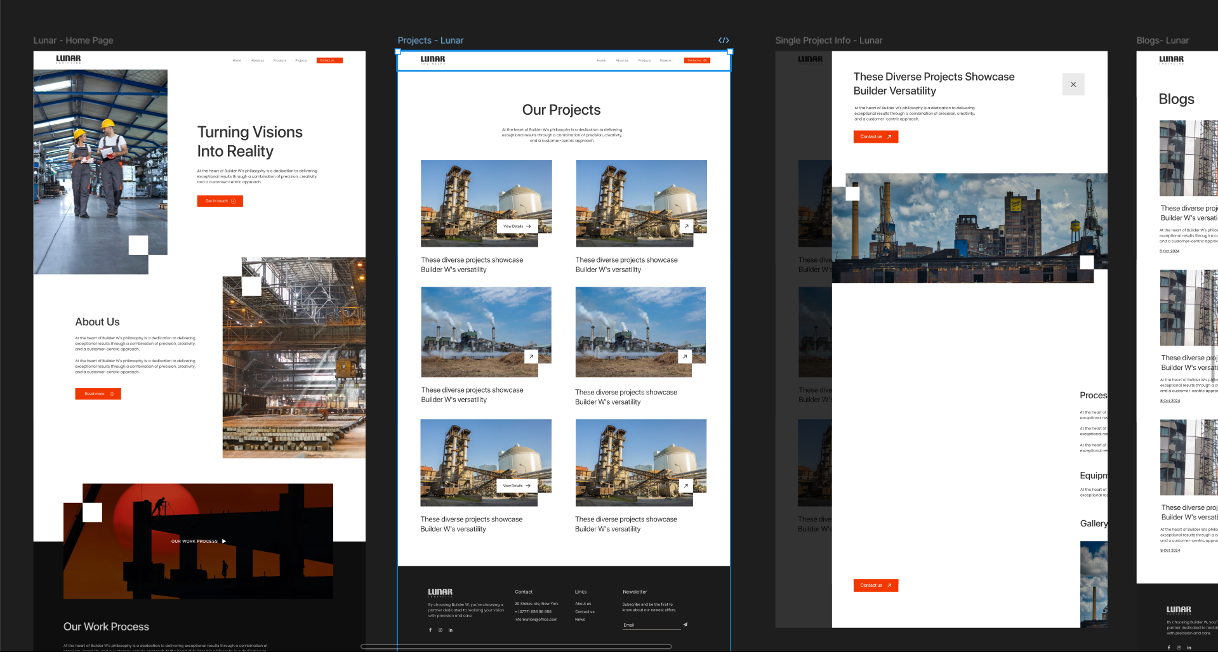Viewport: 1218px width, 652px height.
Task: Click the Read more button in About Us
Action: 98,394
